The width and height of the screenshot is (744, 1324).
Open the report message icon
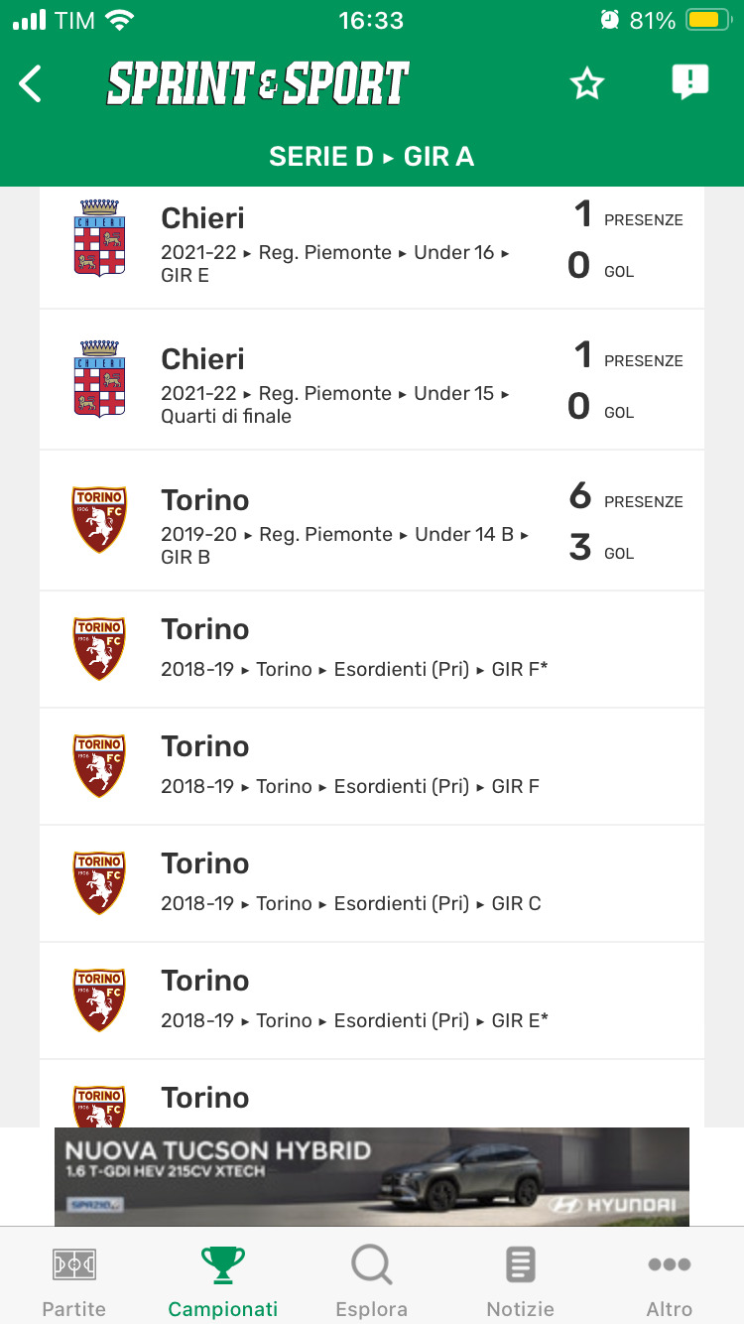pos(689,82)
